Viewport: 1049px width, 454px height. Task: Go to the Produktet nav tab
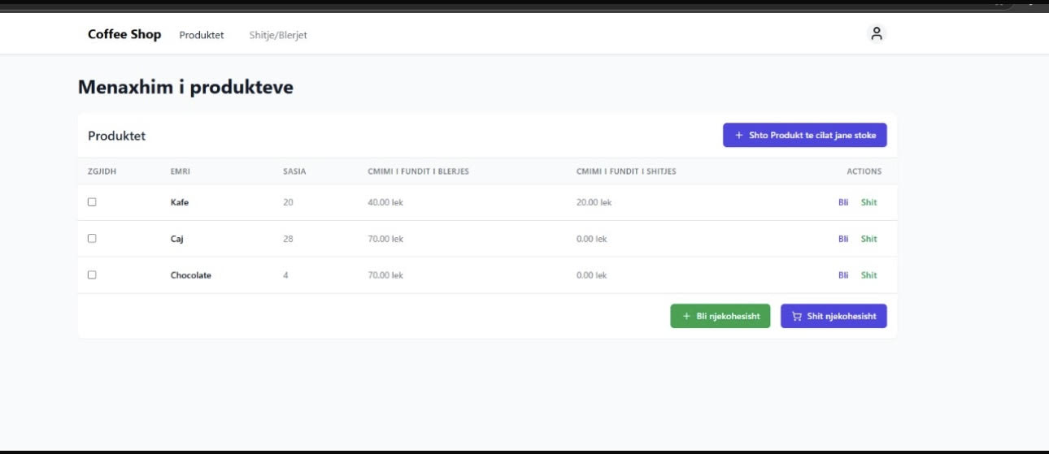coord(202,35)
